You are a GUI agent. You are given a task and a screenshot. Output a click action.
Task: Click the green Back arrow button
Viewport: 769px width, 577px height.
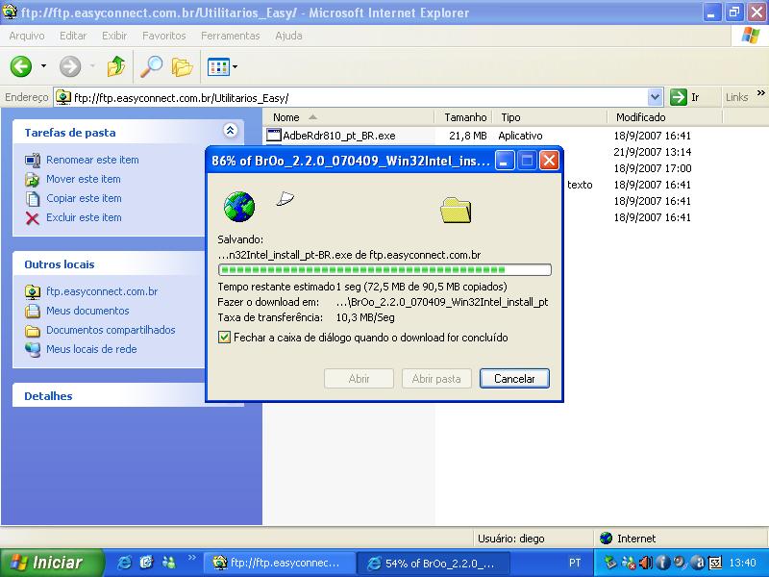point(21,66)
